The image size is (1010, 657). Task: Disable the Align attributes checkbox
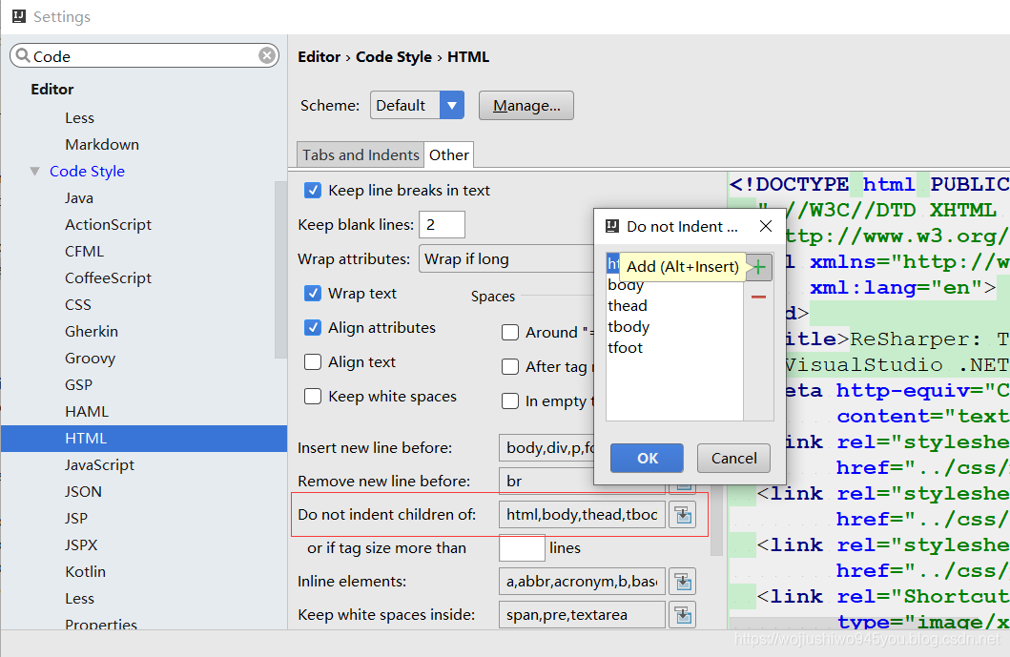[x=313, y=327]
